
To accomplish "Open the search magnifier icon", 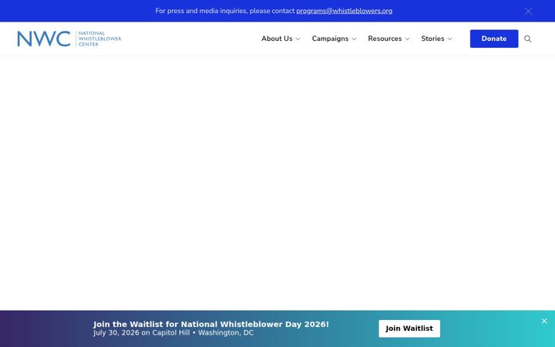I will [527, 39].
